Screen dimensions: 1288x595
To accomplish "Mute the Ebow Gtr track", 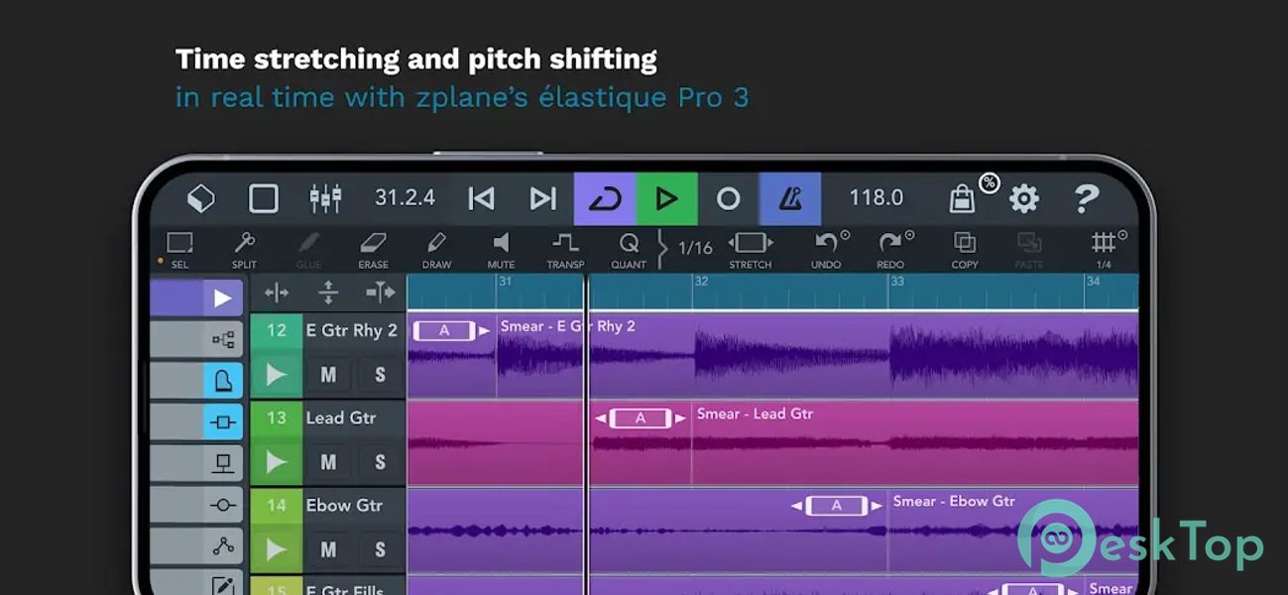I will [x=328, y=549].
